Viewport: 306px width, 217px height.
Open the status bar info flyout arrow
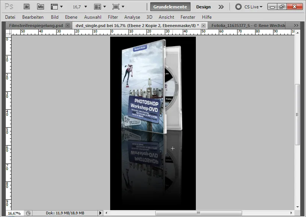tap(100, 213)
